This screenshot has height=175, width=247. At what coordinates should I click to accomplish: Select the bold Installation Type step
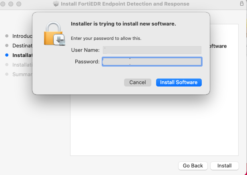22,55
